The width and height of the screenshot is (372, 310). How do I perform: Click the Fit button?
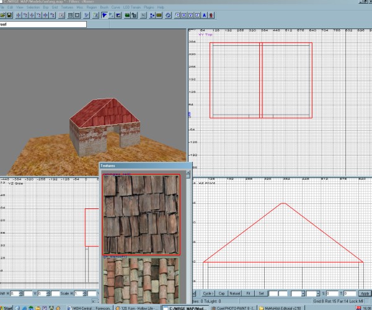(248, 293)
